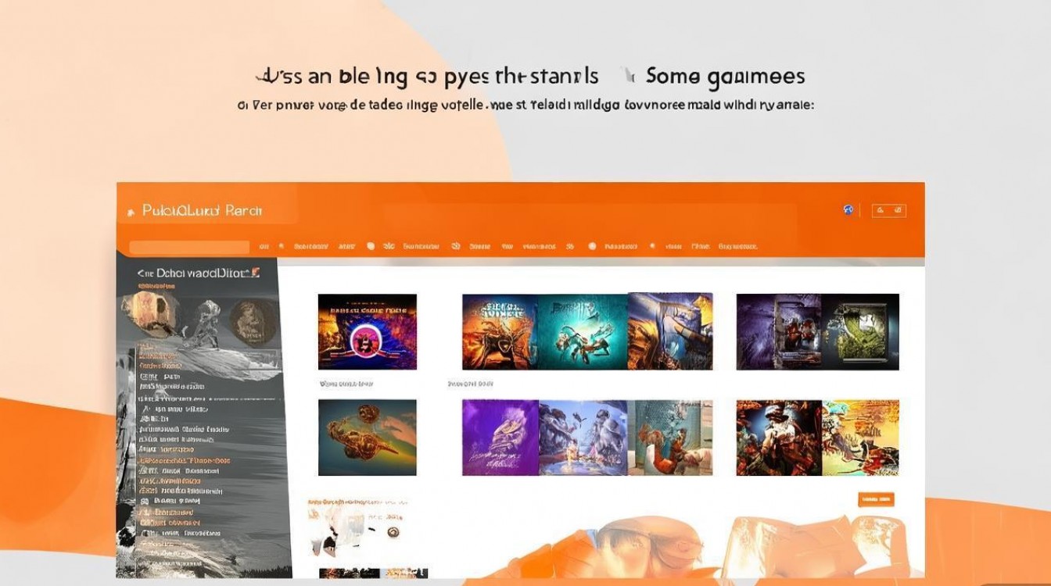This screenshot has width=1051, height=586.
Task: Click the outlined button right of the globe icon
Action: [x=888, y=210]
